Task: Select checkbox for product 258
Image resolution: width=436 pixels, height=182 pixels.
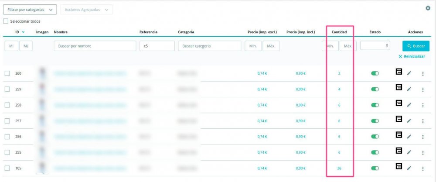Action: pyautogui.click(x=7, y=105)
